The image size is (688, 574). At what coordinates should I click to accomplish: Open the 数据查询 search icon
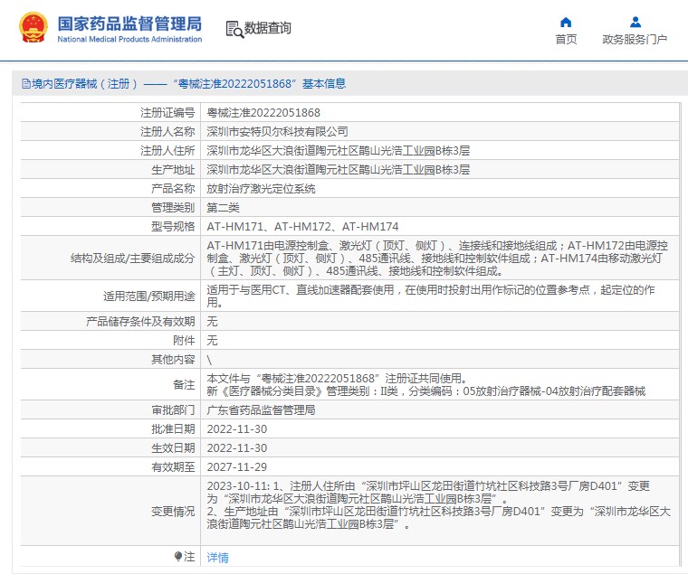click(234, 29)
